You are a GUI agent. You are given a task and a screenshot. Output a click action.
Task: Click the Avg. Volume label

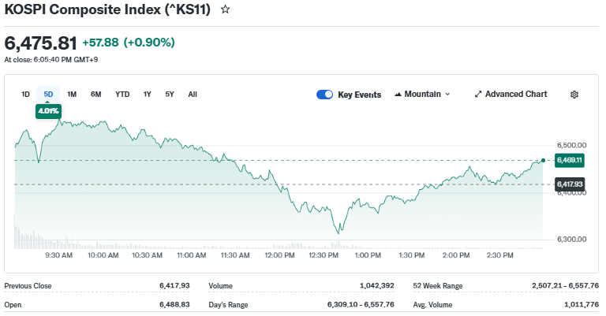(x=432, y=305)
